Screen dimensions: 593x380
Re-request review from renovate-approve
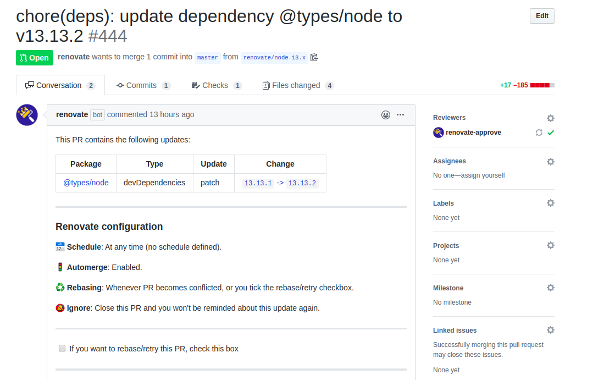point(539,133)
